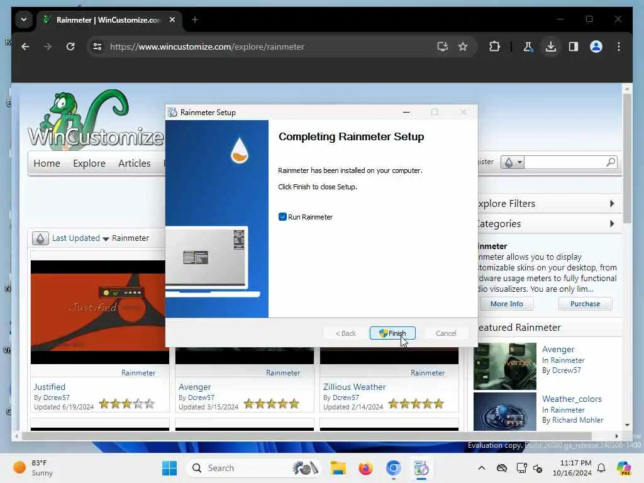Image resolution: width=644 pixels, height=483 pixels.
Task: Show hidden system tray icons
Action: [482, 468]
